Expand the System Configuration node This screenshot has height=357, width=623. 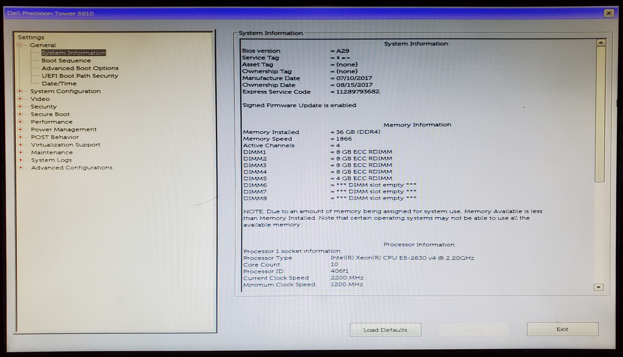coord(20,91)
